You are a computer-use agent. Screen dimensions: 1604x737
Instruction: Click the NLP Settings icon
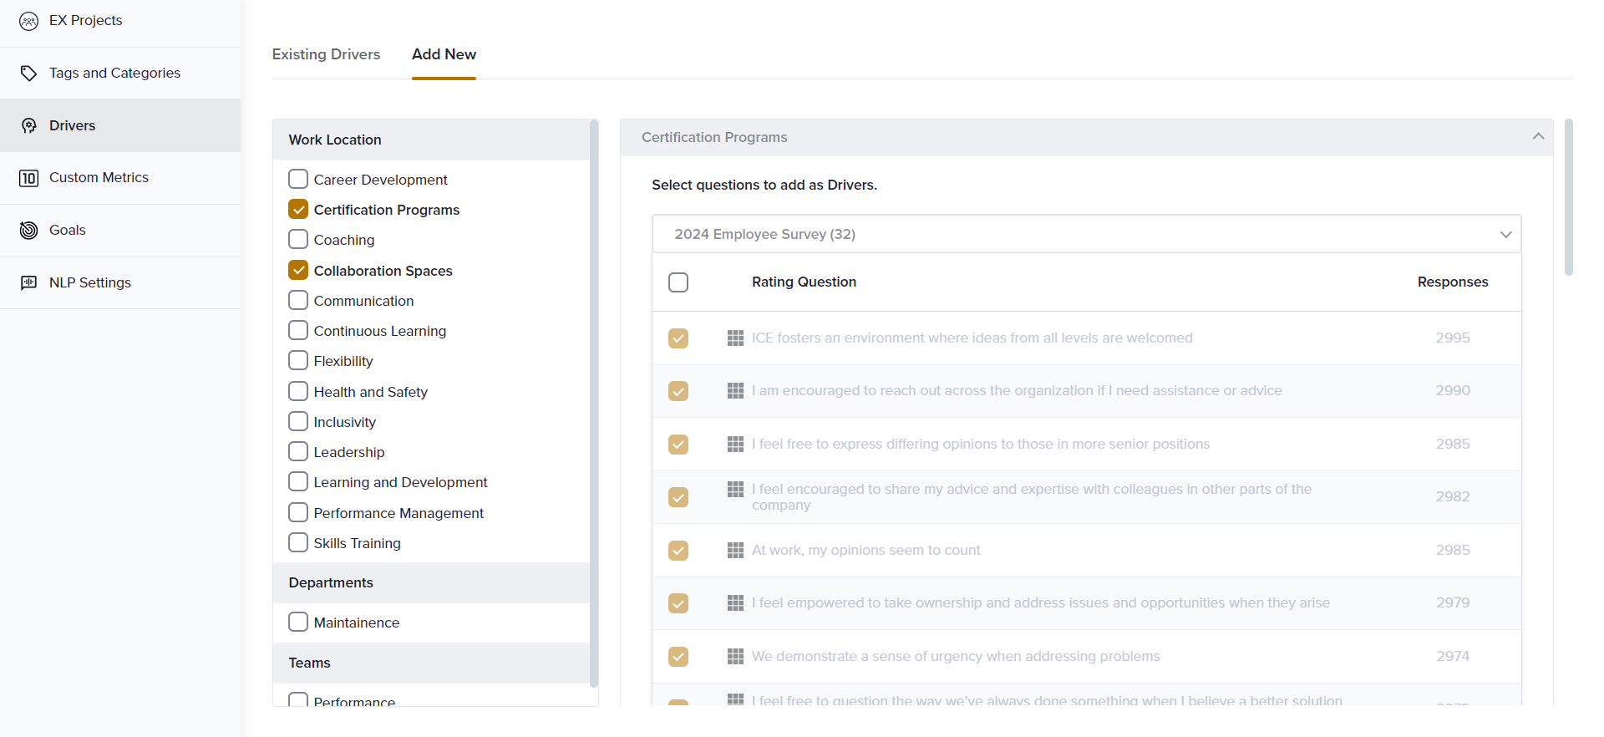[28, 282]
